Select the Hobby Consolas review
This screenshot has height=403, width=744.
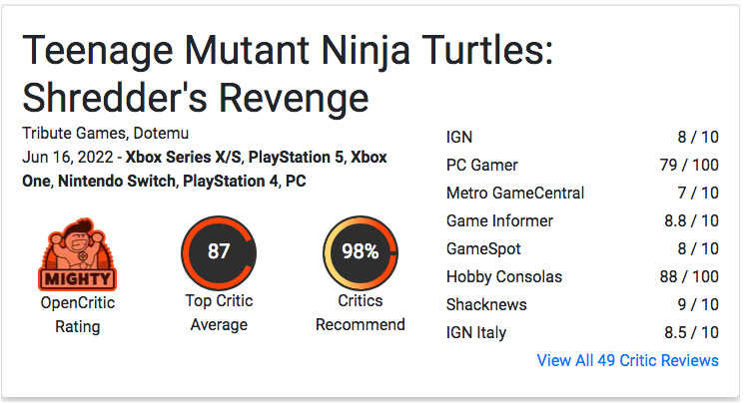pyautogui.click(x=582, y=277)
